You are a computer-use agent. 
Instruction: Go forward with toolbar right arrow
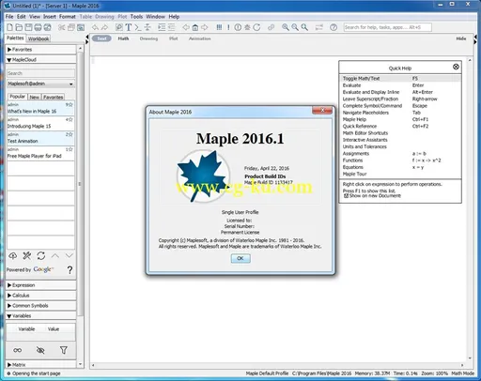(x=205, y=27)
